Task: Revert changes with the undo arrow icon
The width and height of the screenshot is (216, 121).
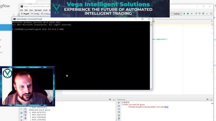Action: 207,13
